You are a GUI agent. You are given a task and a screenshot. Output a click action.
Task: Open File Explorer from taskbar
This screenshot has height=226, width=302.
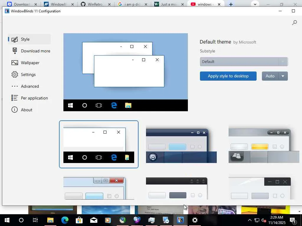tap(50, 220)
